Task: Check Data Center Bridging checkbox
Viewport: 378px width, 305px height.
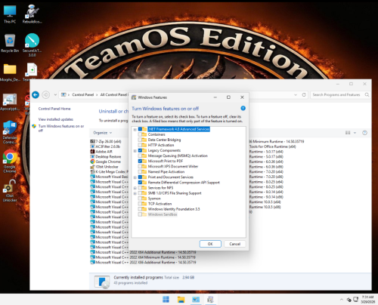Action: click(140, 140)
